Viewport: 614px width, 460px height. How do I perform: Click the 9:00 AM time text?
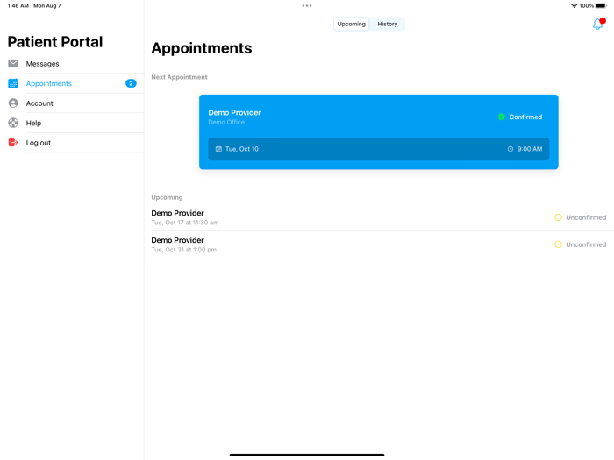(530, 149)
